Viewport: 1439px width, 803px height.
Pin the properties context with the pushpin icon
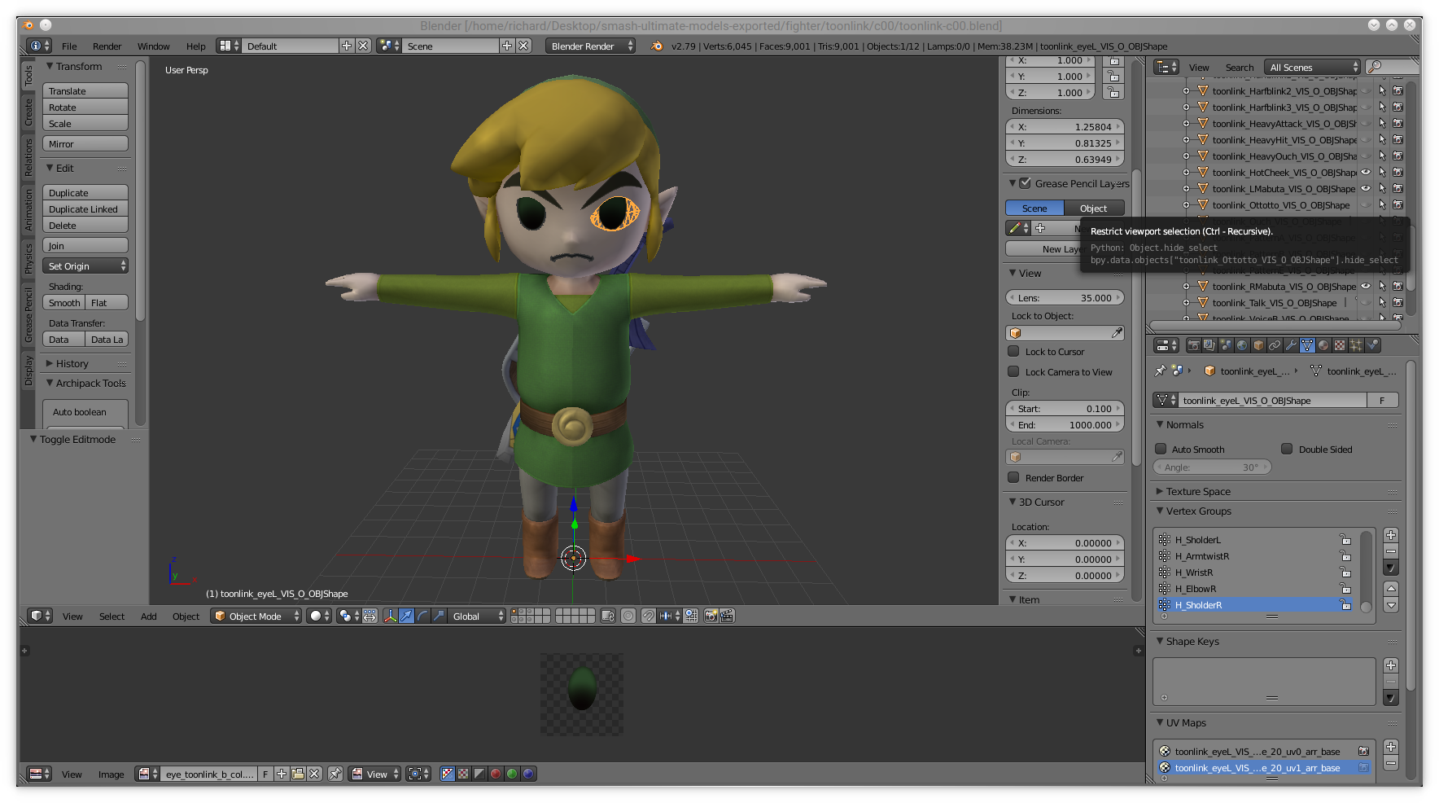pyautogui.click(x=1161, y=371)
